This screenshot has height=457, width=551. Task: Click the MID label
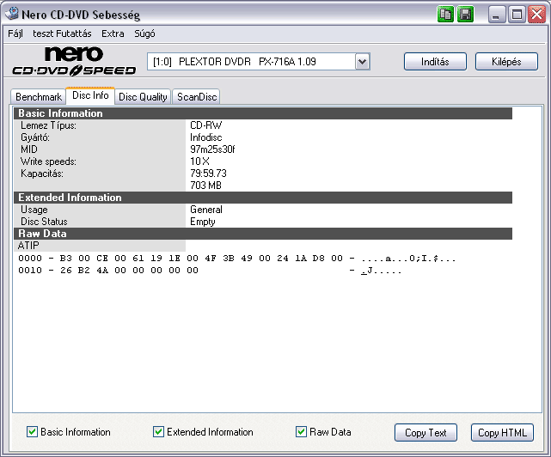tap(29, 149)
